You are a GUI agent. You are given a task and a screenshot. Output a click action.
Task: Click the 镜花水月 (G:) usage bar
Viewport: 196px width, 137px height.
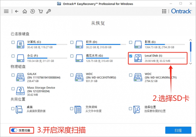coord(106,58)
